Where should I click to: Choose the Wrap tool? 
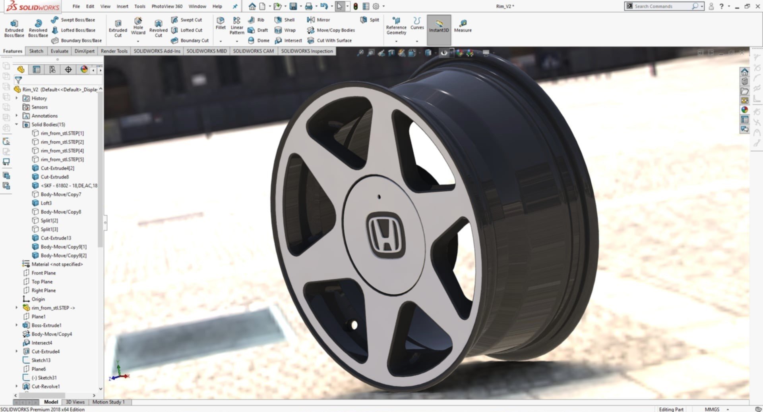click(285, 30)
